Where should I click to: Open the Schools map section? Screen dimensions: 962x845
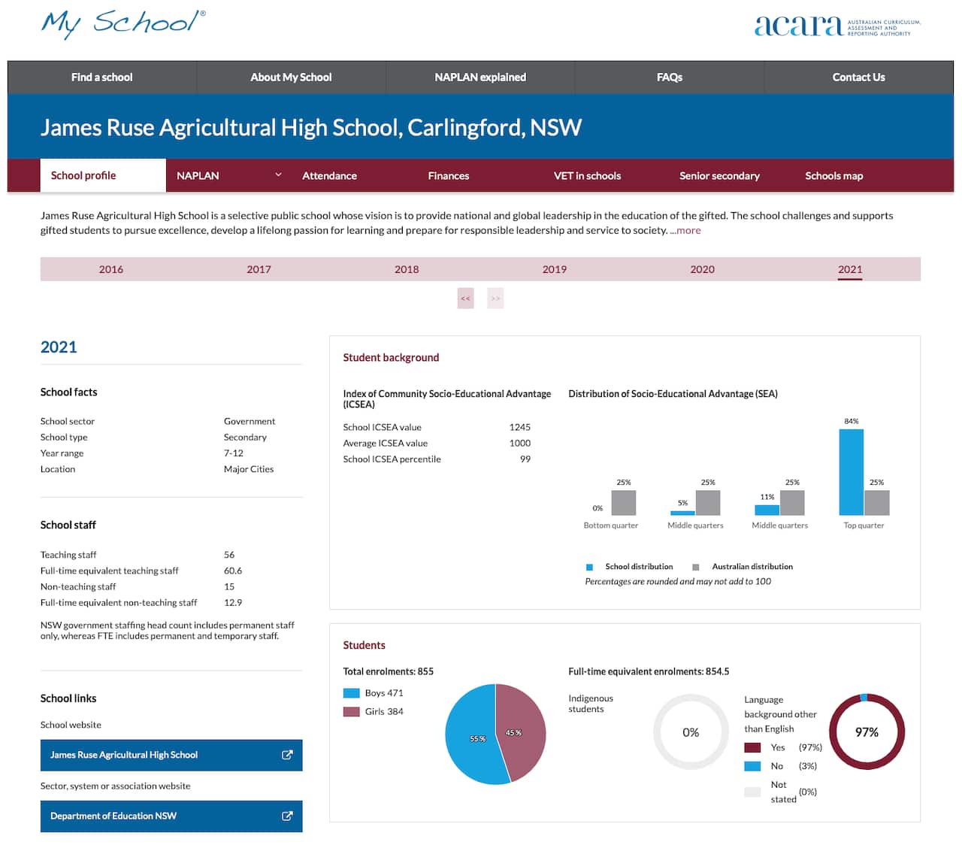(834, 175)
